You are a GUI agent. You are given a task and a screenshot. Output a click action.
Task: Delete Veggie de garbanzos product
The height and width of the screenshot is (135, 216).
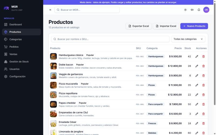204,76
